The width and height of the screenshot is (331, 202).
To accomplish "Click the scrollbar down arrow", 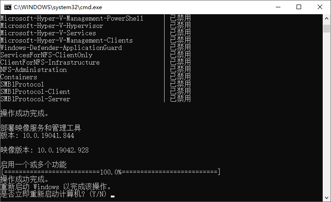I will pos(326,197).
